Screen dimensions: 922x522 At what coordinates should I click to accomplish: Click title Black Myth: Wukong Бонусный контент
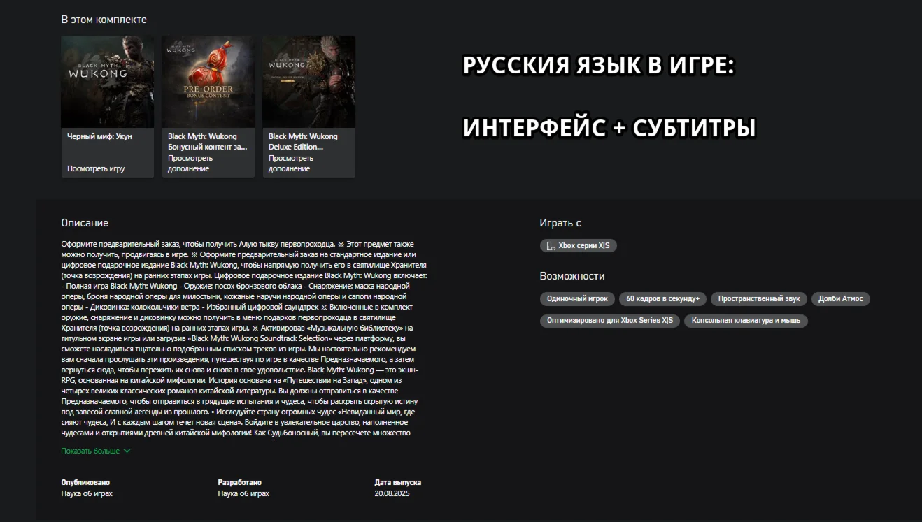click(208, 142)
